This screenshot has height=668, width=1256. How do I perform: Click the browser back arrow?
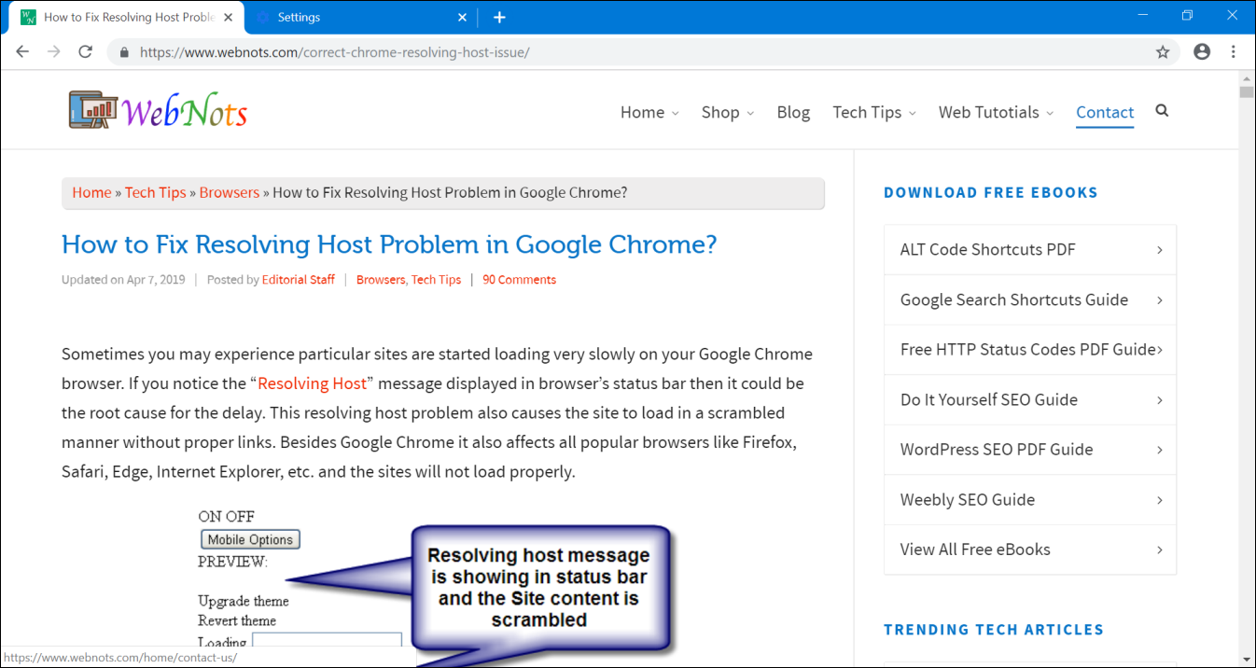click(x=22, y=52)
